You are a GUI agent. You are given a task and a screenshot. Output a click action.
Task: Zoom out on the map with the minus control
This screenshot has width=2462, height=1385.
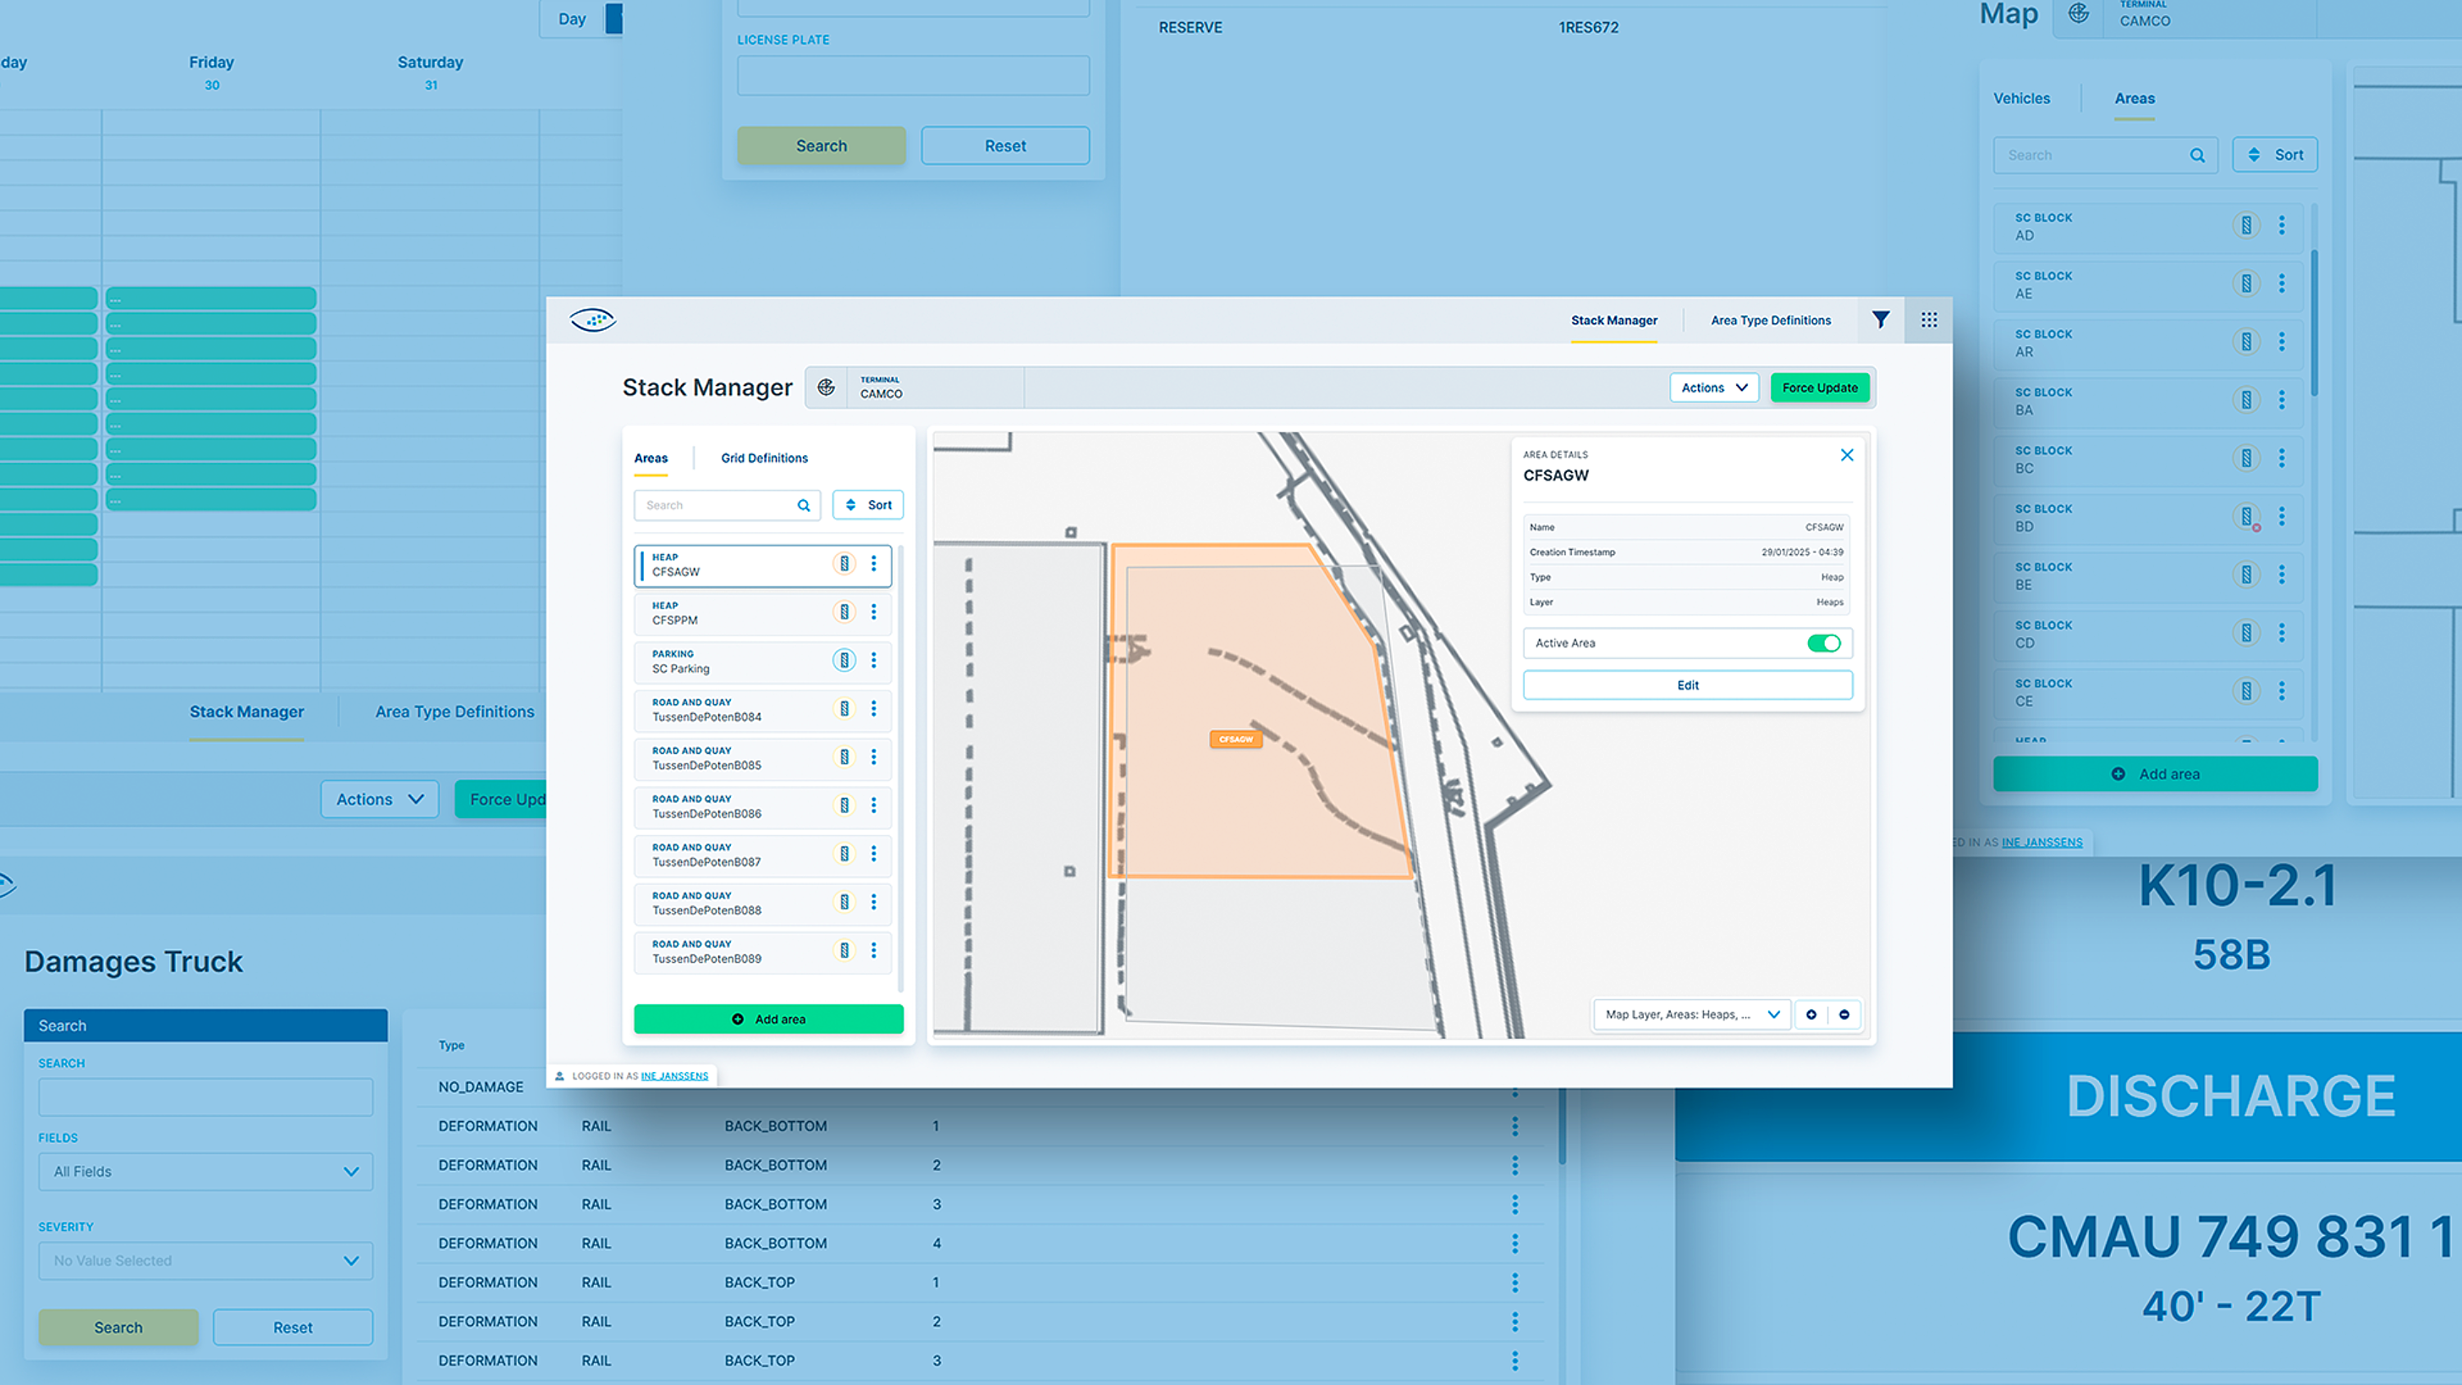pyautogui.click(x=1845, y=1014)
